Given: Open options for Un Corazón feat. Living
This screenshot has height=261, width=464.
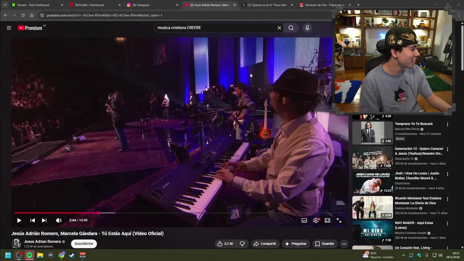Looking at the screenshot, I should pos(447,248).
